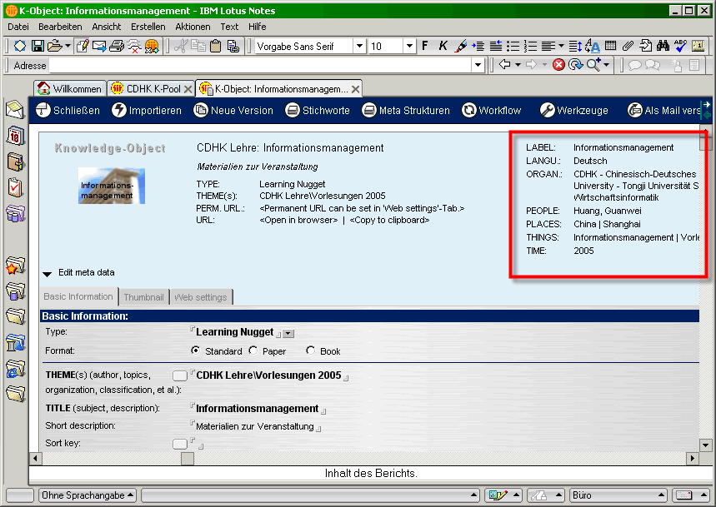Select the Paper format radio button
Viewport: 716px width, 507px height.
click(253, 350)
